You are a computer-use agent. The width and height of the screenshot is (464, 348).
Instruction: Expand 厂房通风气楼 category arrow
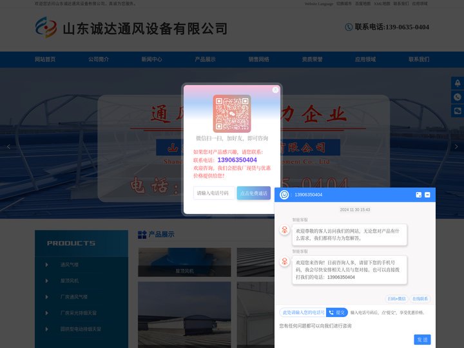coord(47,297)
